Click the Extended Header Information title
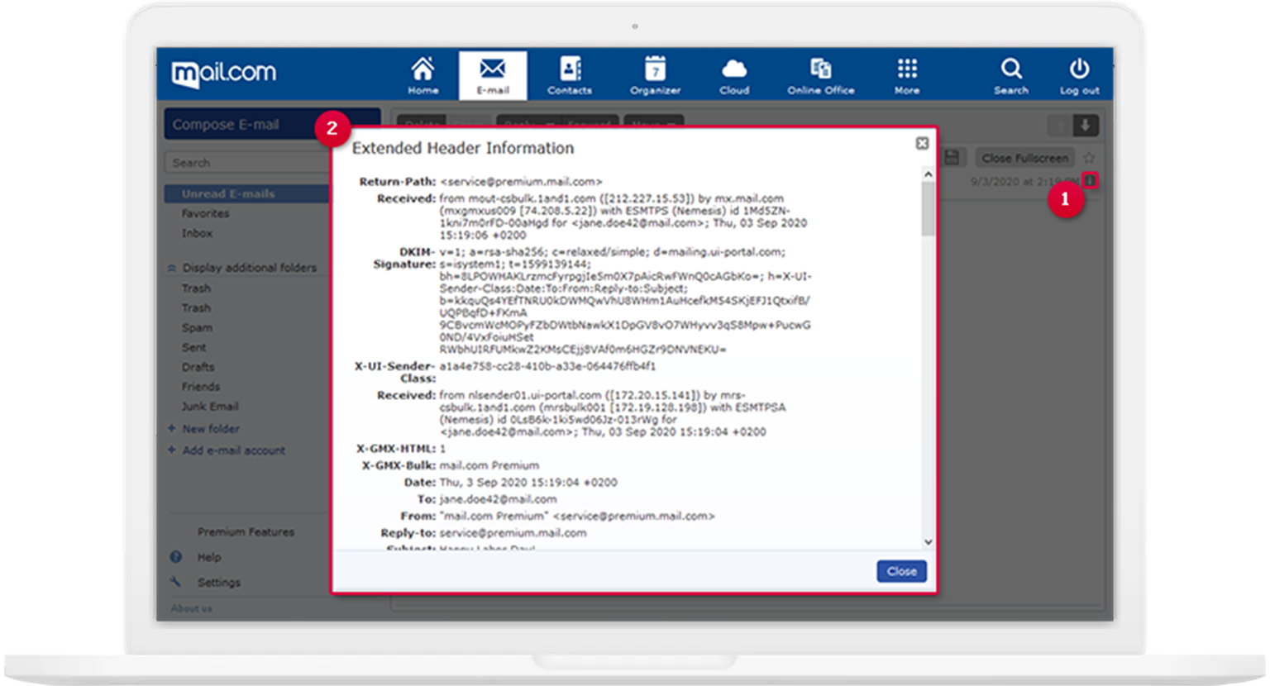1270x686 pixels. [463, 148]
